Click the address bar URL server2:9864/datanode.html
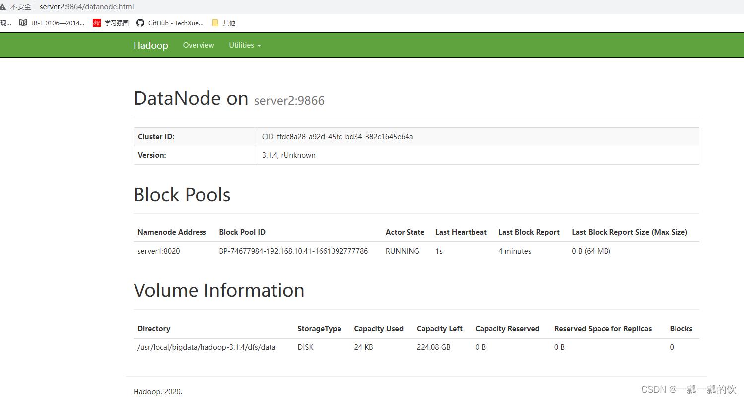 (87, 7)
